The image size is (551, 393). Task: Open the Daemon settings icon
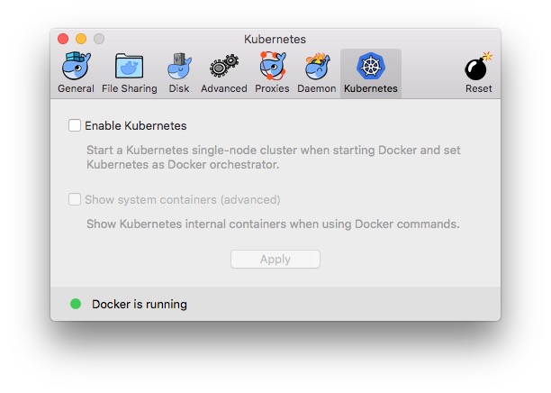(x=317, y=68)
